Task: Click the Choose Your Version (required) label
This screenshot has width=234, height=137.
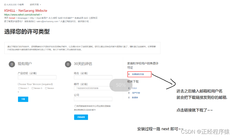Action: coord(35,84)
